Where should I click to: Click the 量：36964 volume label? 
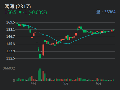coord(106,12)
